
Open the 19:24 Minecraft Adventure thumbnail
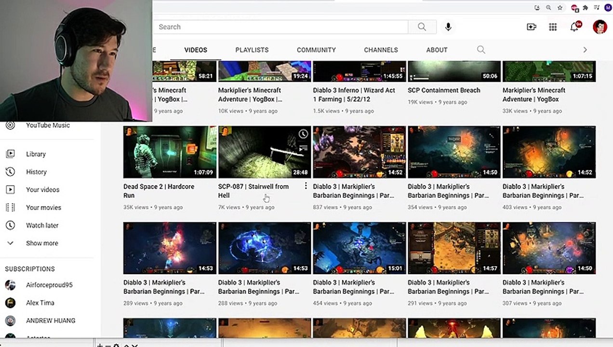pyautogui.click(x=265, y=71)
